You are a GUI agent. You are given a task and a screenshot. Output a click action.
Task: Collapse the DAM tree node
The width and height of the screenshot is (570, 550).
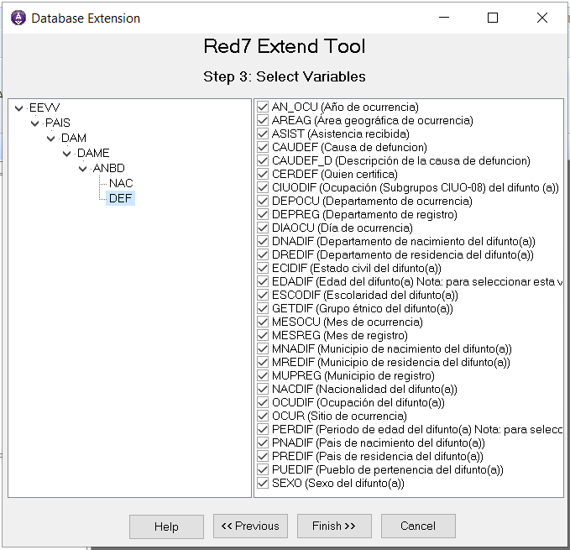coord(50,139)
